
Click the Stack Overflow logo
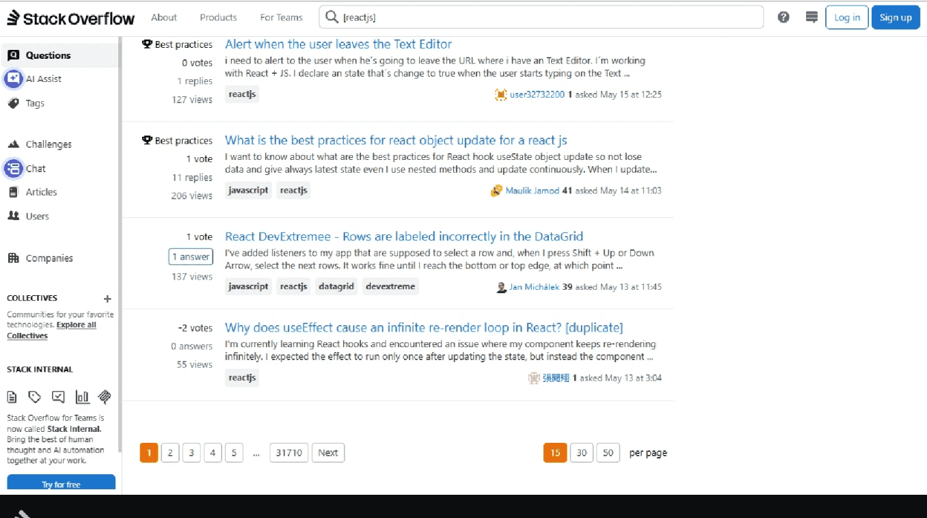[x=71, y=18]
